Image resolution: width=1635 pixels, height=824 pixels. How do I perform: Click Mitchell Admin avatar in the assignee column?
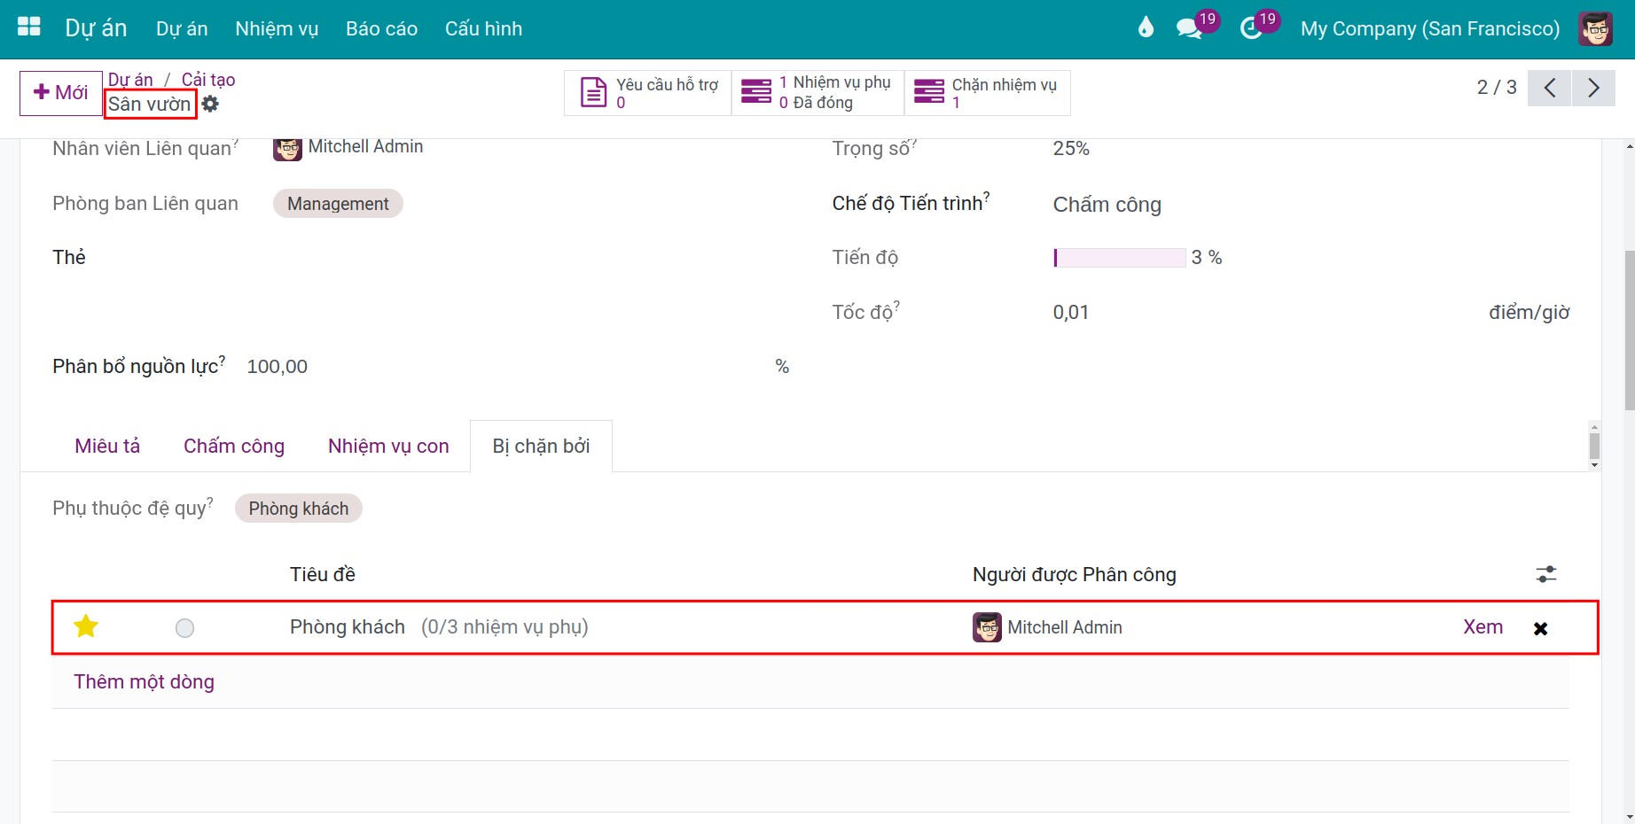pyautogui.click(x=987, y=627)
